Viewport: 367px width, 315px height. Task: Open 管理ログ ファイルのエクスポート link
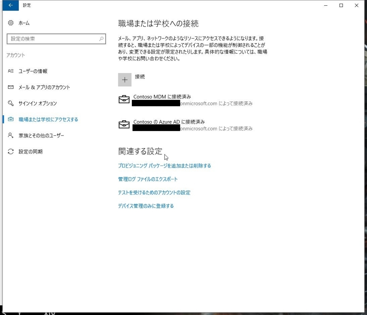148,179
